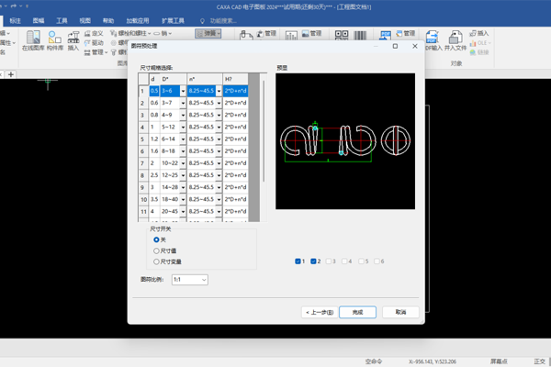Uncheck view checkbox 2 under preview
This screenshot has height=367, width=551.
(313, 261)
